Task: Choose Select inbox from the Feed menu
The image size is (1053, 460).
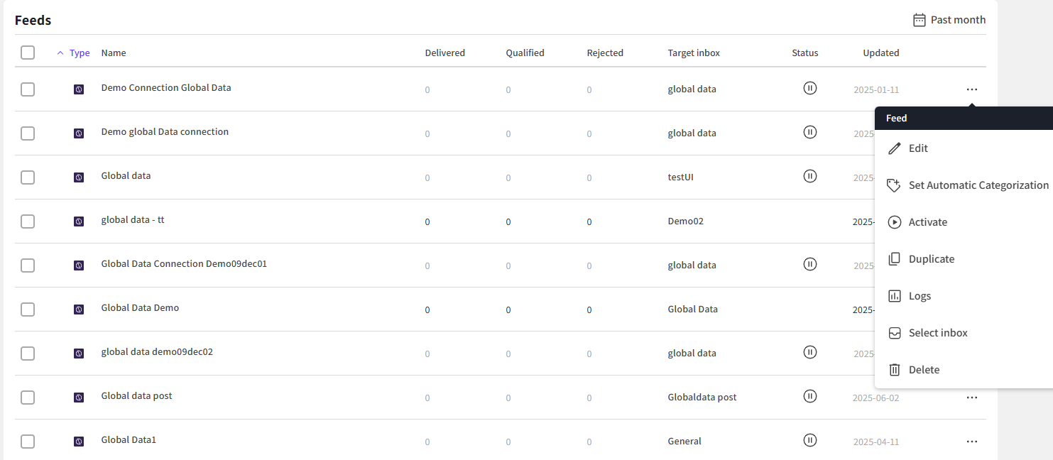Action: pyautogui.click(x=938, y=333)
